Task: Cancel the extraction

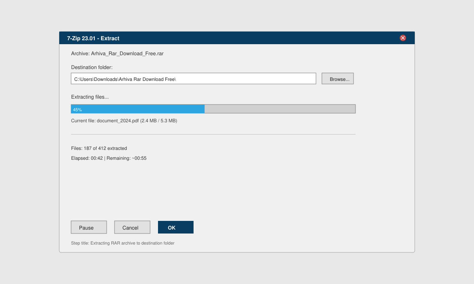Action: point(132,227)
